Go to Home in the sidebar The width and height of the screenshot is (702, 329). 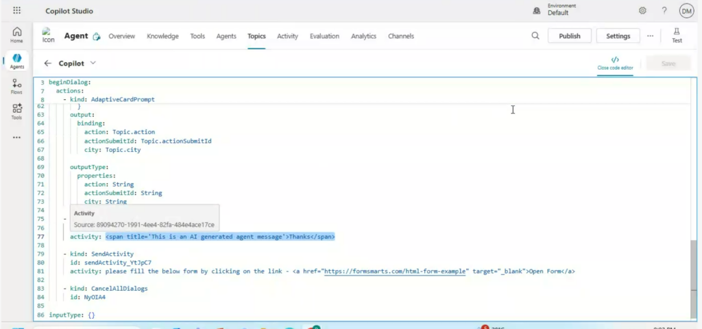[16, 35]
